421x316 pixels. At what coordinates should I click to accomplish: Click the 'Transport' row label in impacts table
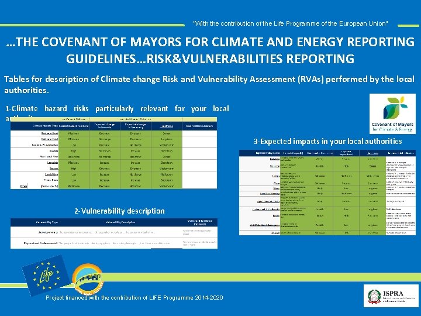(275, 166)
